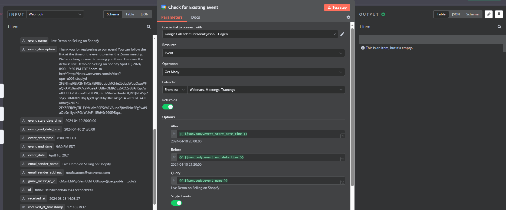
Task: Click 'This is an item, but it's empty.' row
Action: click(x=431, y=48)
